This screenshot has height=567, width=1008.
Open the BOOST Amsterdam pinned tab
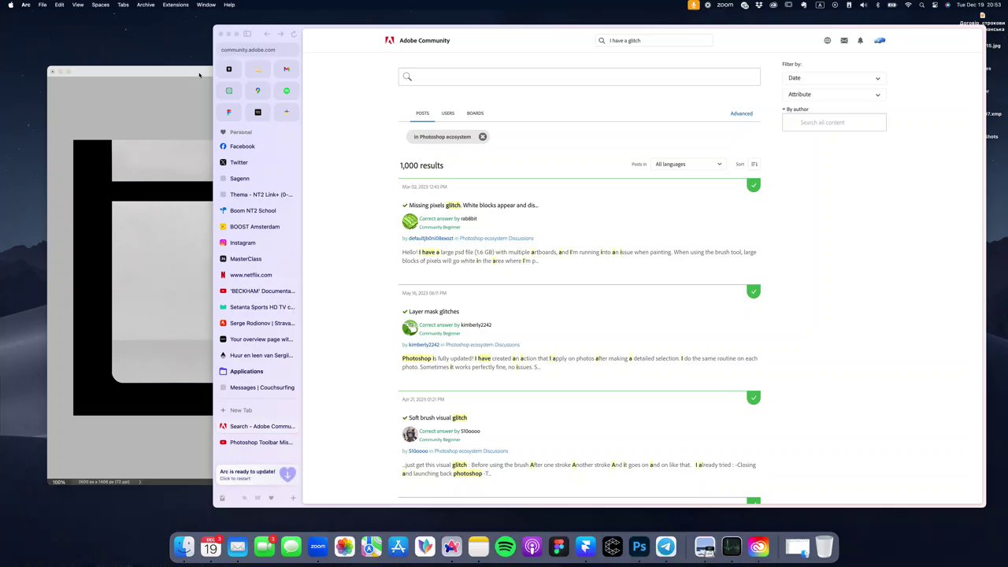258,227
